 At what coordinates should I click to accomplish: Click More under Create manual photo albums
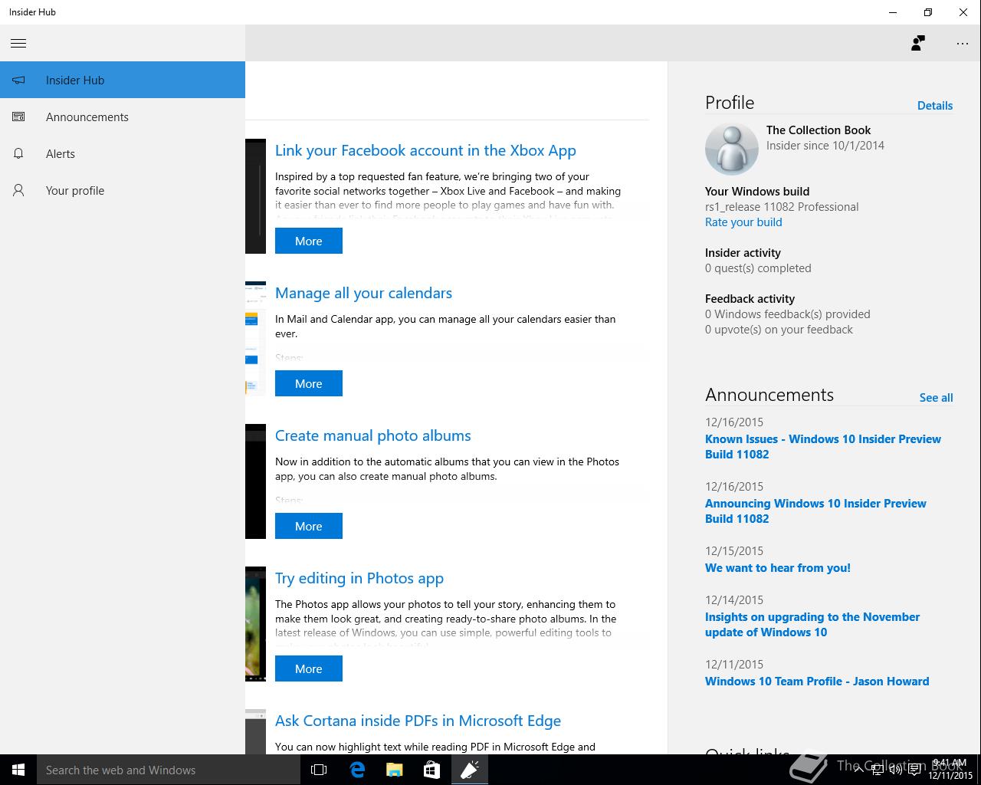pyautogui.click(x=309, y=526)
